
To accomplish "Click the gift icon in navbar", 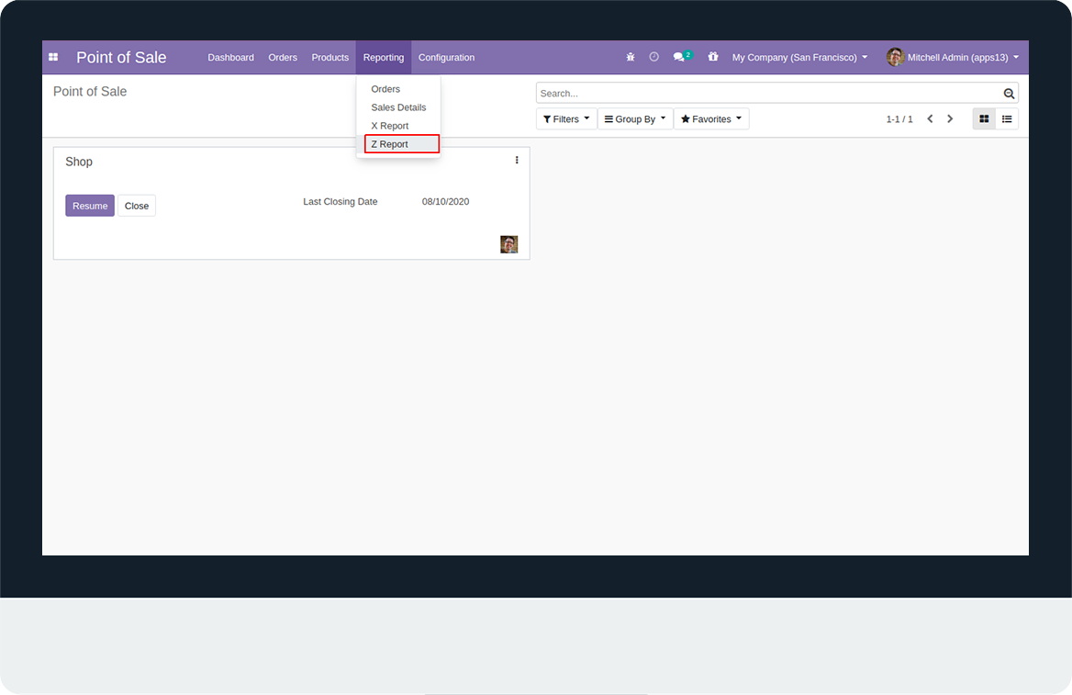I will click(x=713, y=57).
